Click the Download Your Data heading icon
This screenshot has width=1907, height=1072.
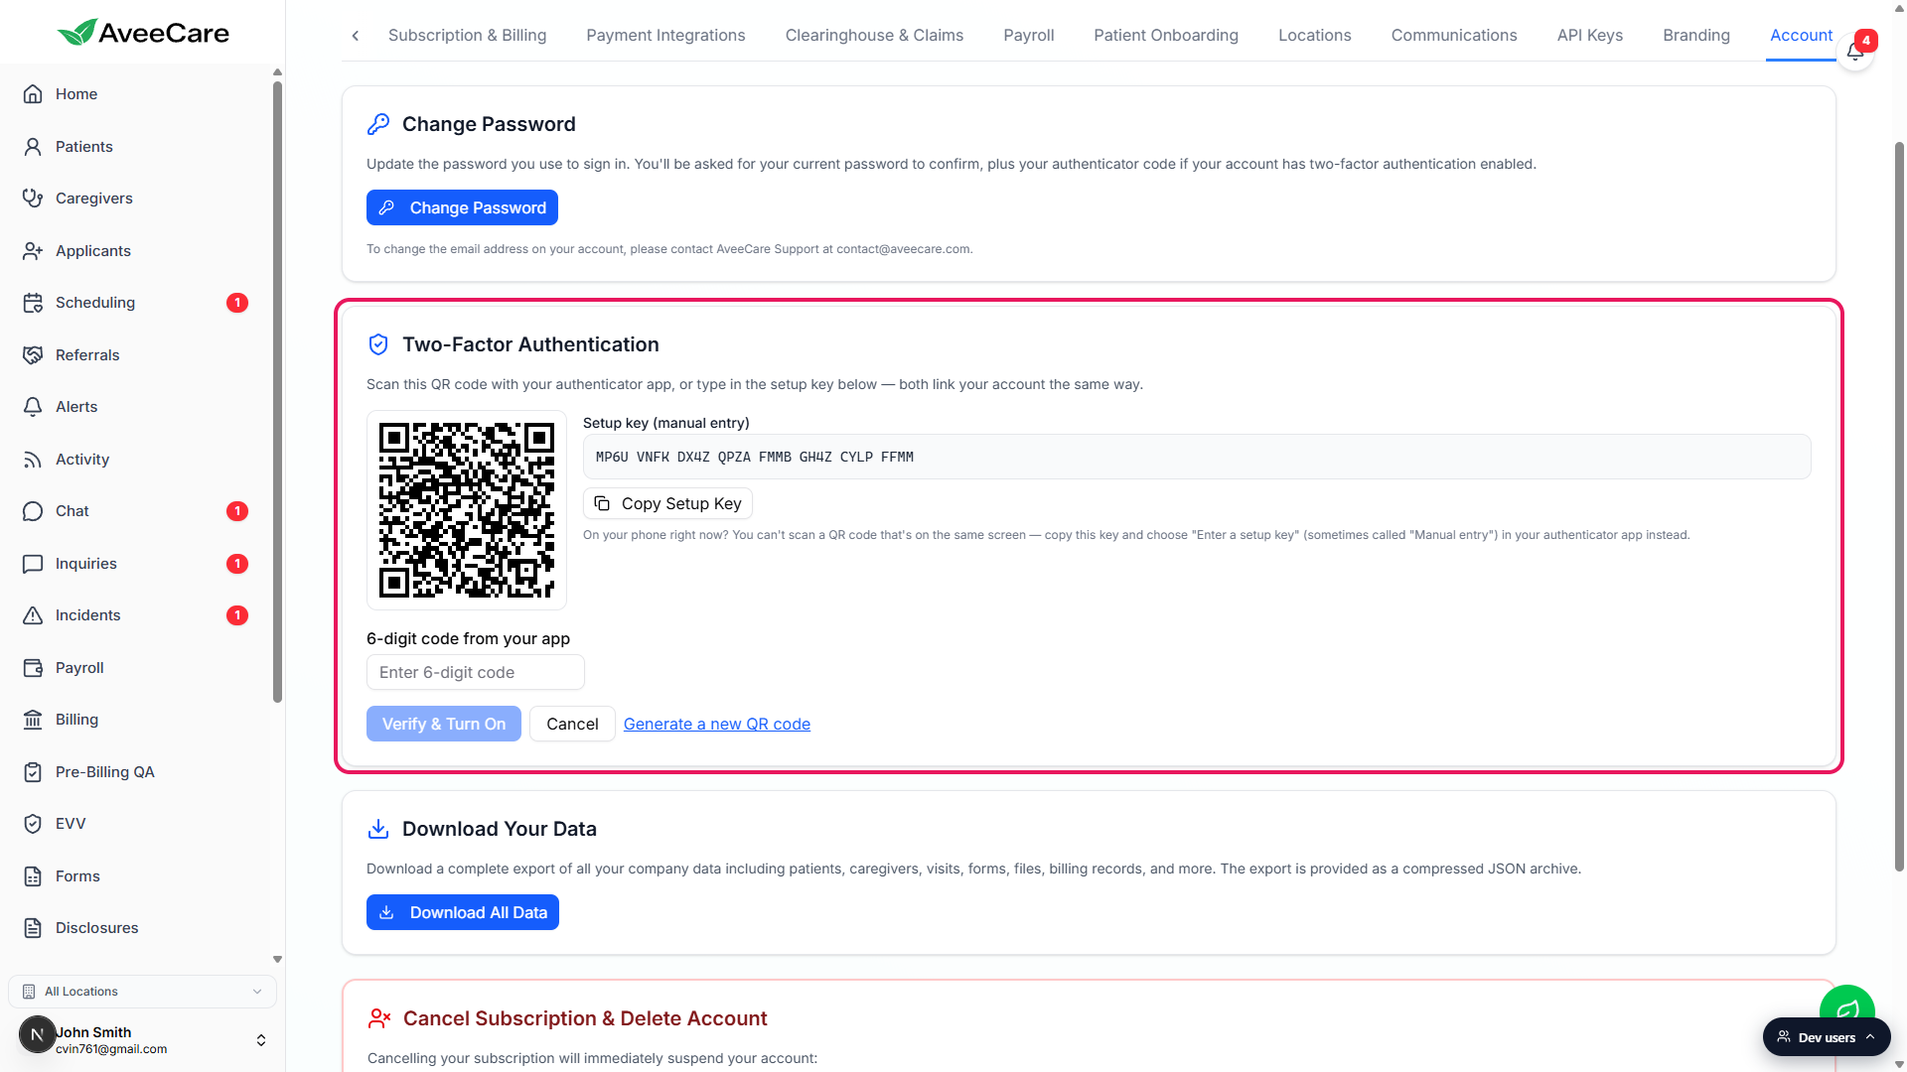(x=378, y=829)
